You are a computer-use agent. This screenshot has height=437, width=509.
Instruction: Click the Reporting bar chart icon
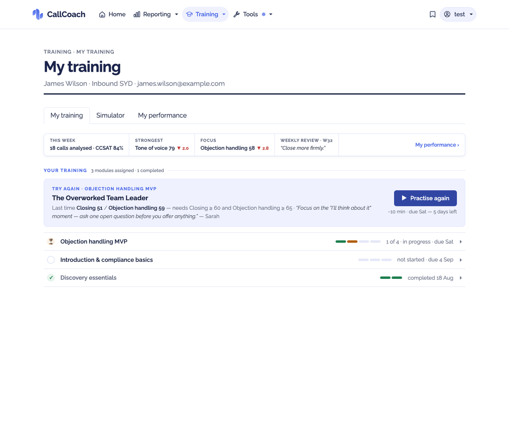tap(137, 14)
